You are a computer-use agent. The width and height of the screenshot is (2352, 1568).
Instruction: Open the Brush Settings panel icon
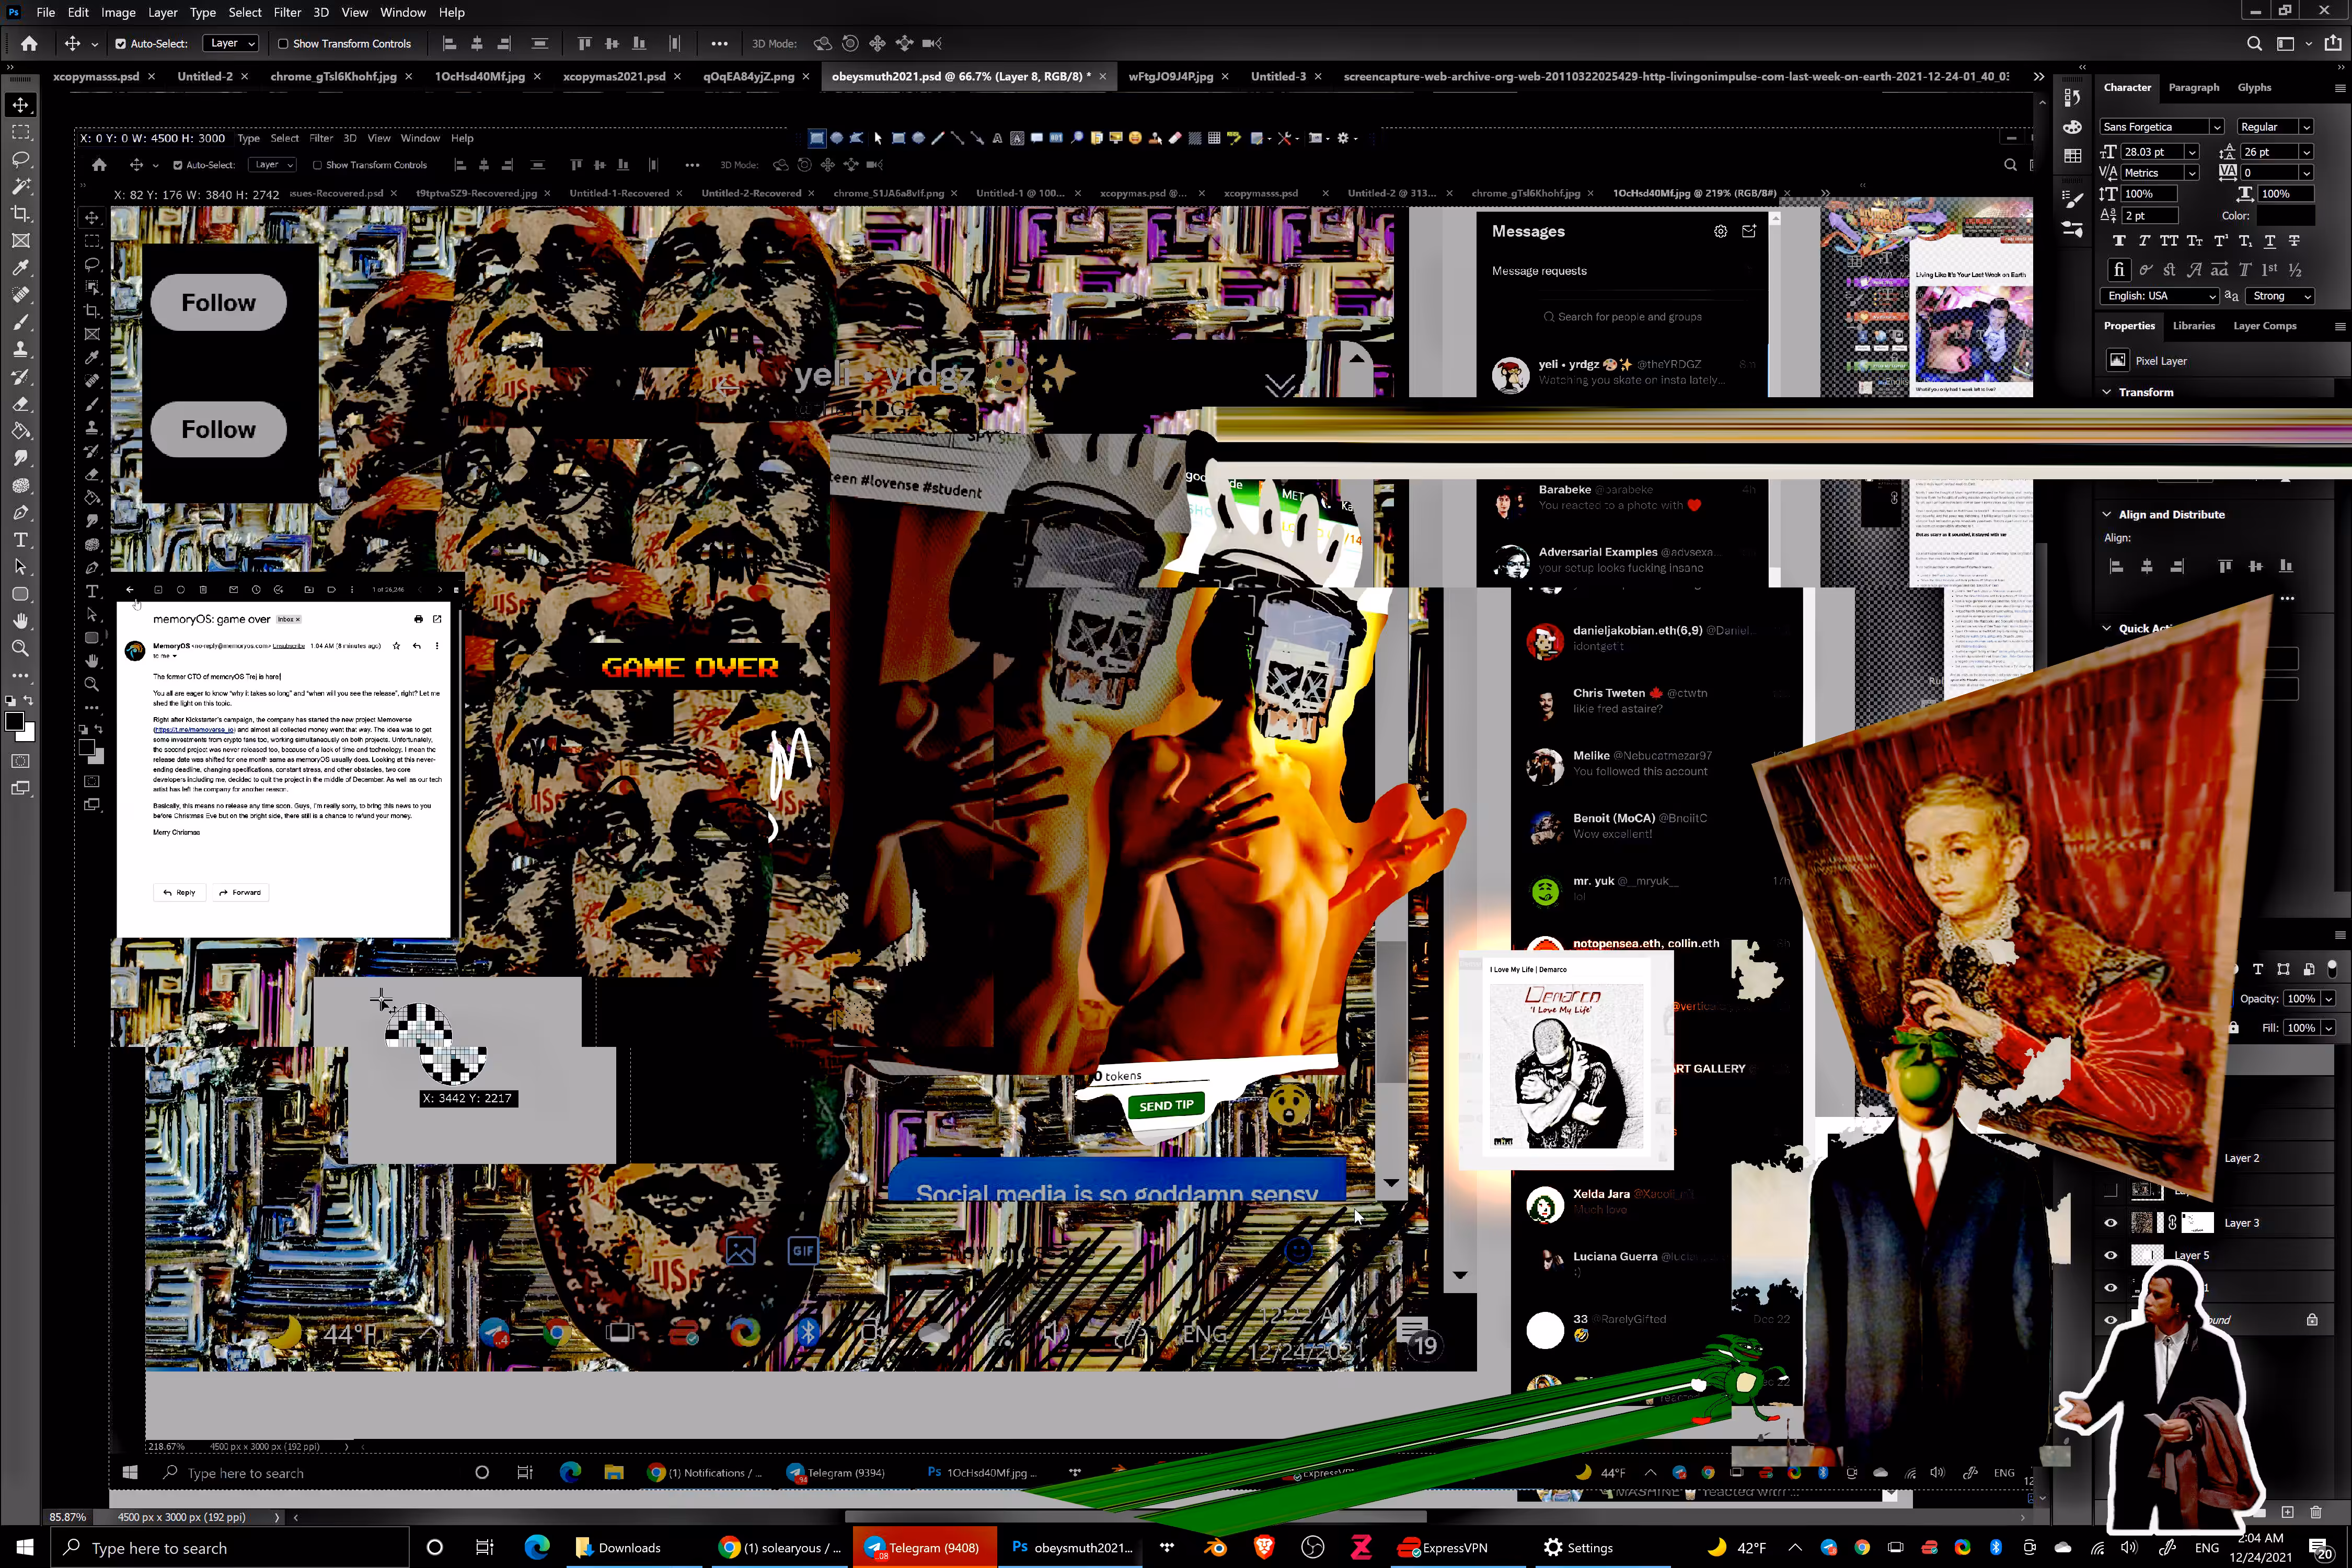2072,199
